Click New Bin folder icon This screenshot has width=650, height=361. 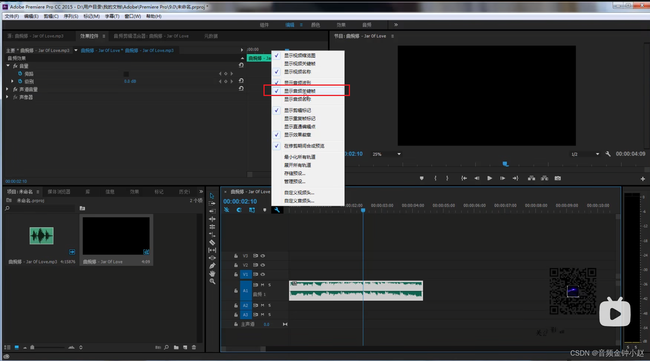pyautogui.click(x=176, y=347)
